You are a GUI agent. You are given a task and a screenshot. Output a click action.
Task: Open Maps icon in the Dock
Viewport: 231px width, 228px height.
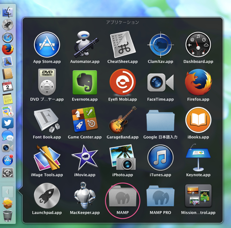point(8,111)
